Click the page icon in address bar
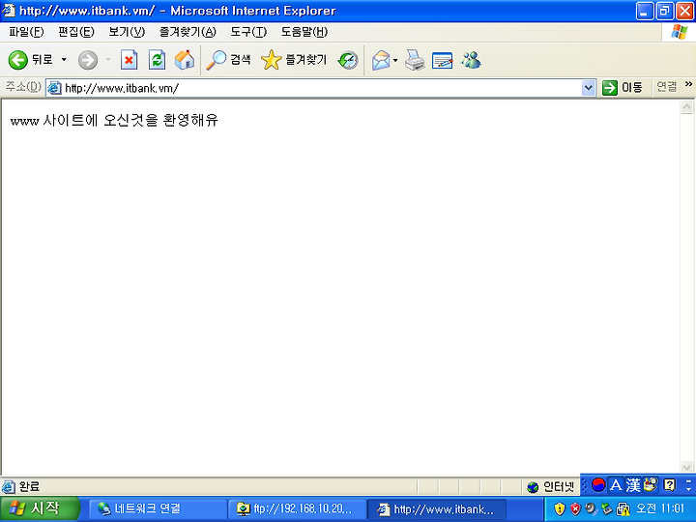The image size is (696, 522). [54, 88]
